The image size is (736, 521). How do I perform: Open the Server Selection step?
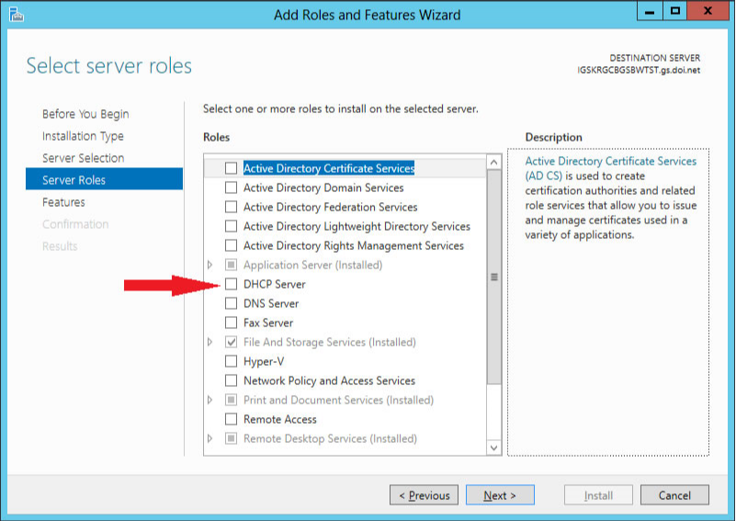tap(83, 158)
